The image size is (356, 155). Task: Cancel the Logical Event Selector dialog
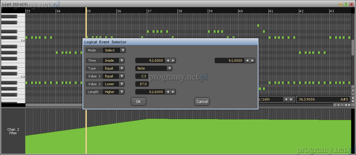pos(202,102)
